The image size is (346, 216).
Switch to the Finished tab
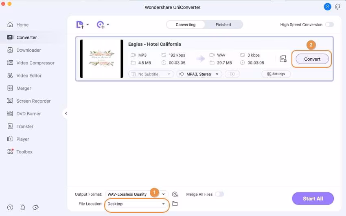tap(223, 24)
